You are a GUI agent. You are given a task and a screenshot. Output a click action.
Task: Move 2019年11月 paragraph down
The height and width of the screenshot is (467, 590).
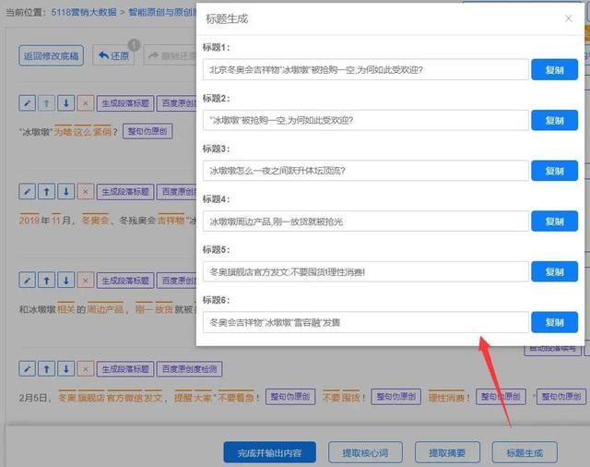pos(66,192)
